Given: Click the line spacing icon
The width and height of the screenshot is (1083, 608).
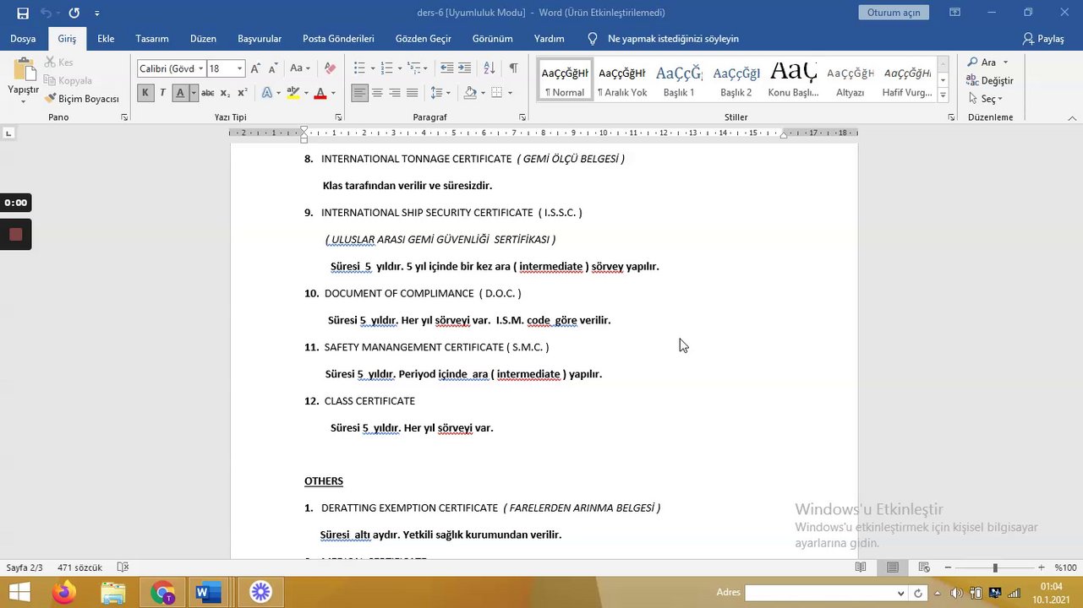Looking at the screenshot, I should [436, 93].
